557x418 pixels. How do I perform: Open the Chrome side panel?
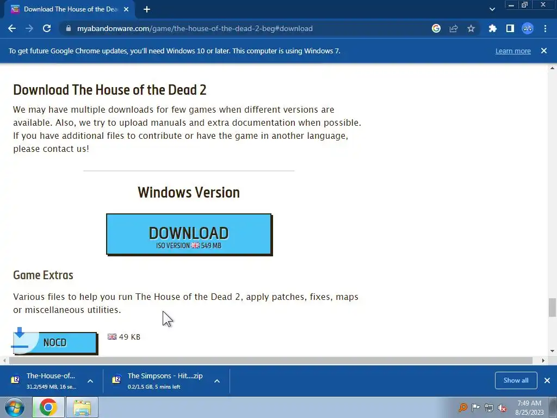coord(510,28)
